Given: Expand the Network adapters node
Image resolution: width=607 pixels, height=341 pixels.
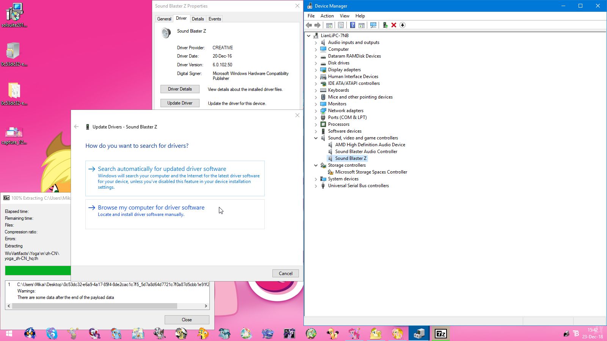Looking at the screenshot, I should pos(316,111).
